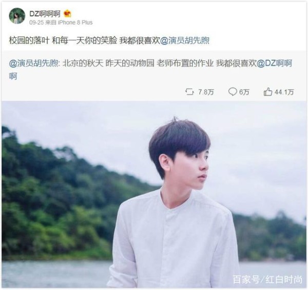Open the DZ啊啊啊 profile avatar

tap(17, 16)
